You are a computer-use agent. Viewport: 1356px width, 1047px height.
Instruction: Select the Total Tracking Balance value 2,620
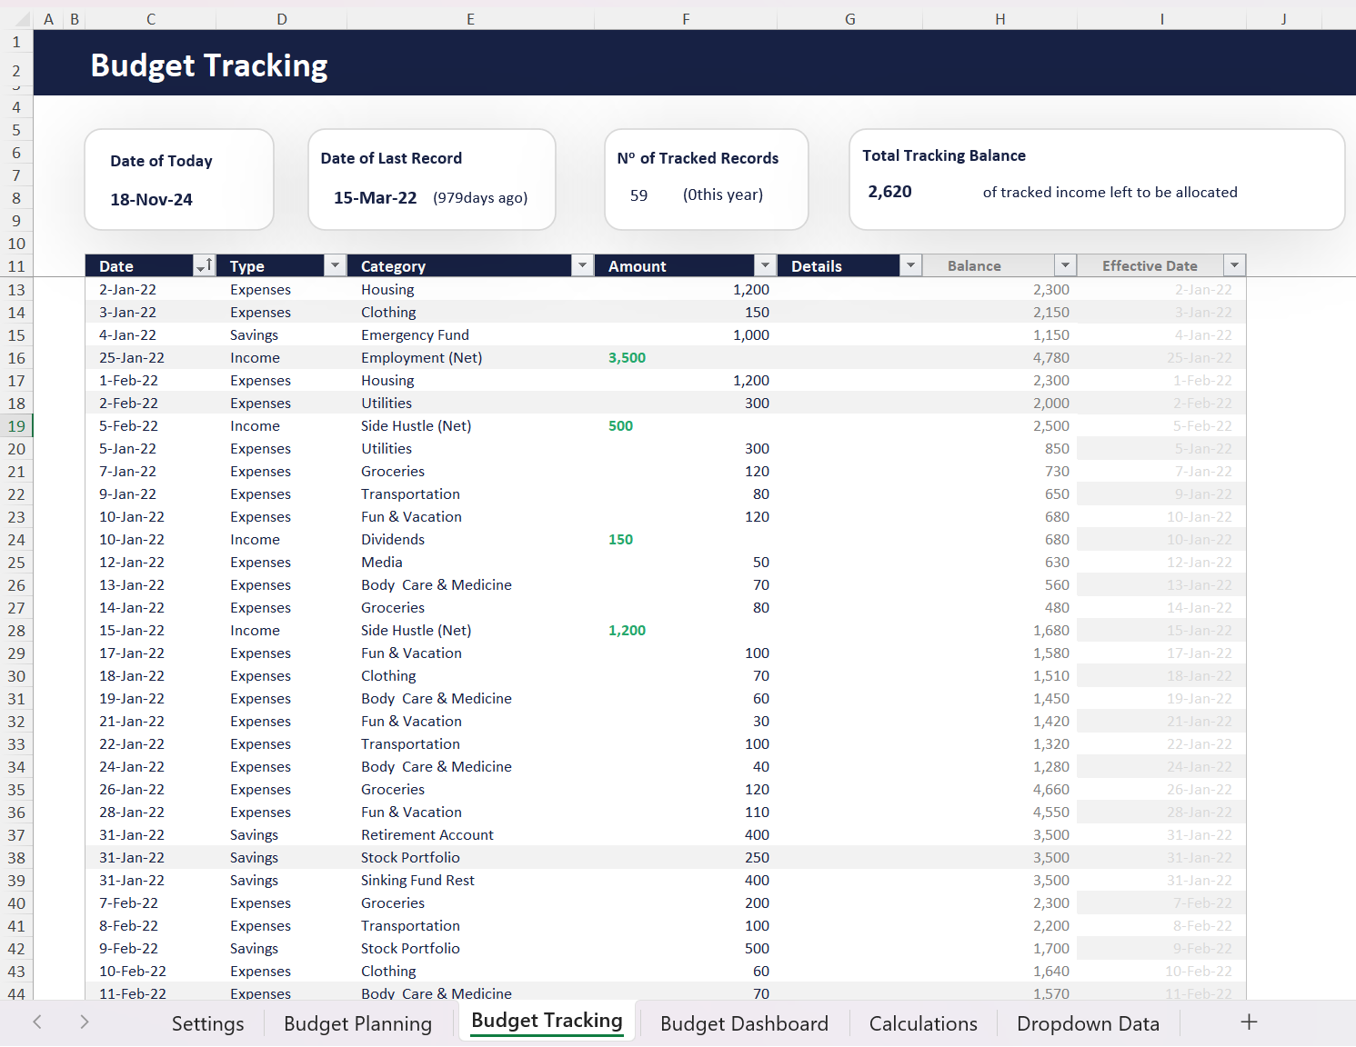pos(889,191)
